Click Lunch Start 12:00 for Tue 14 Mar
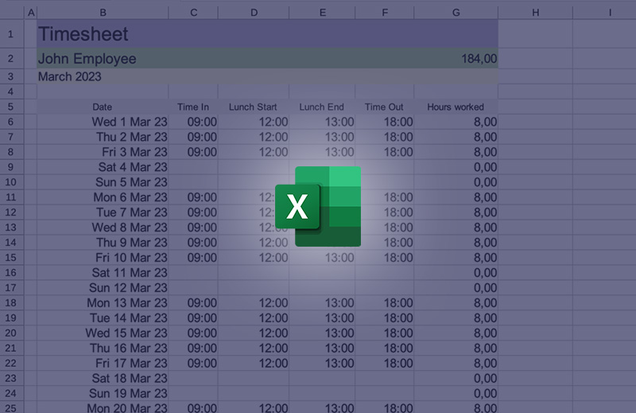This screenshot has width=636, height=413. [254, 318]
